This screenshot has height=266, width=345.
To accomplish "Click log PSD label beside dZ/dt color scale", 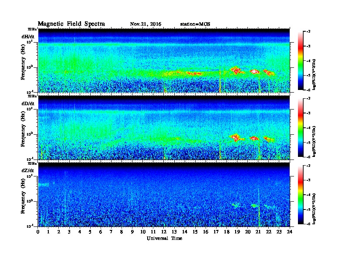I will pos(314,208).
